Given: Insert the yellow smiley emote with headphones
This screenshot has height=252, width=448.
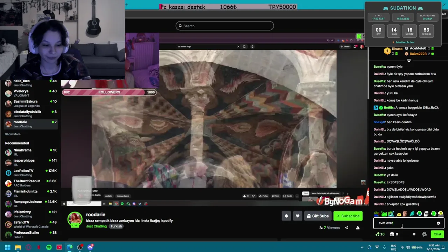Looking at the screenshot, I should [x=441, y=214].
